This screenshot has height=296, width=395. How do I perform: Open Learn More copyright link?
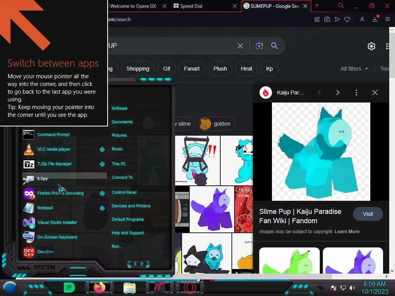click(x=347, y=232)
